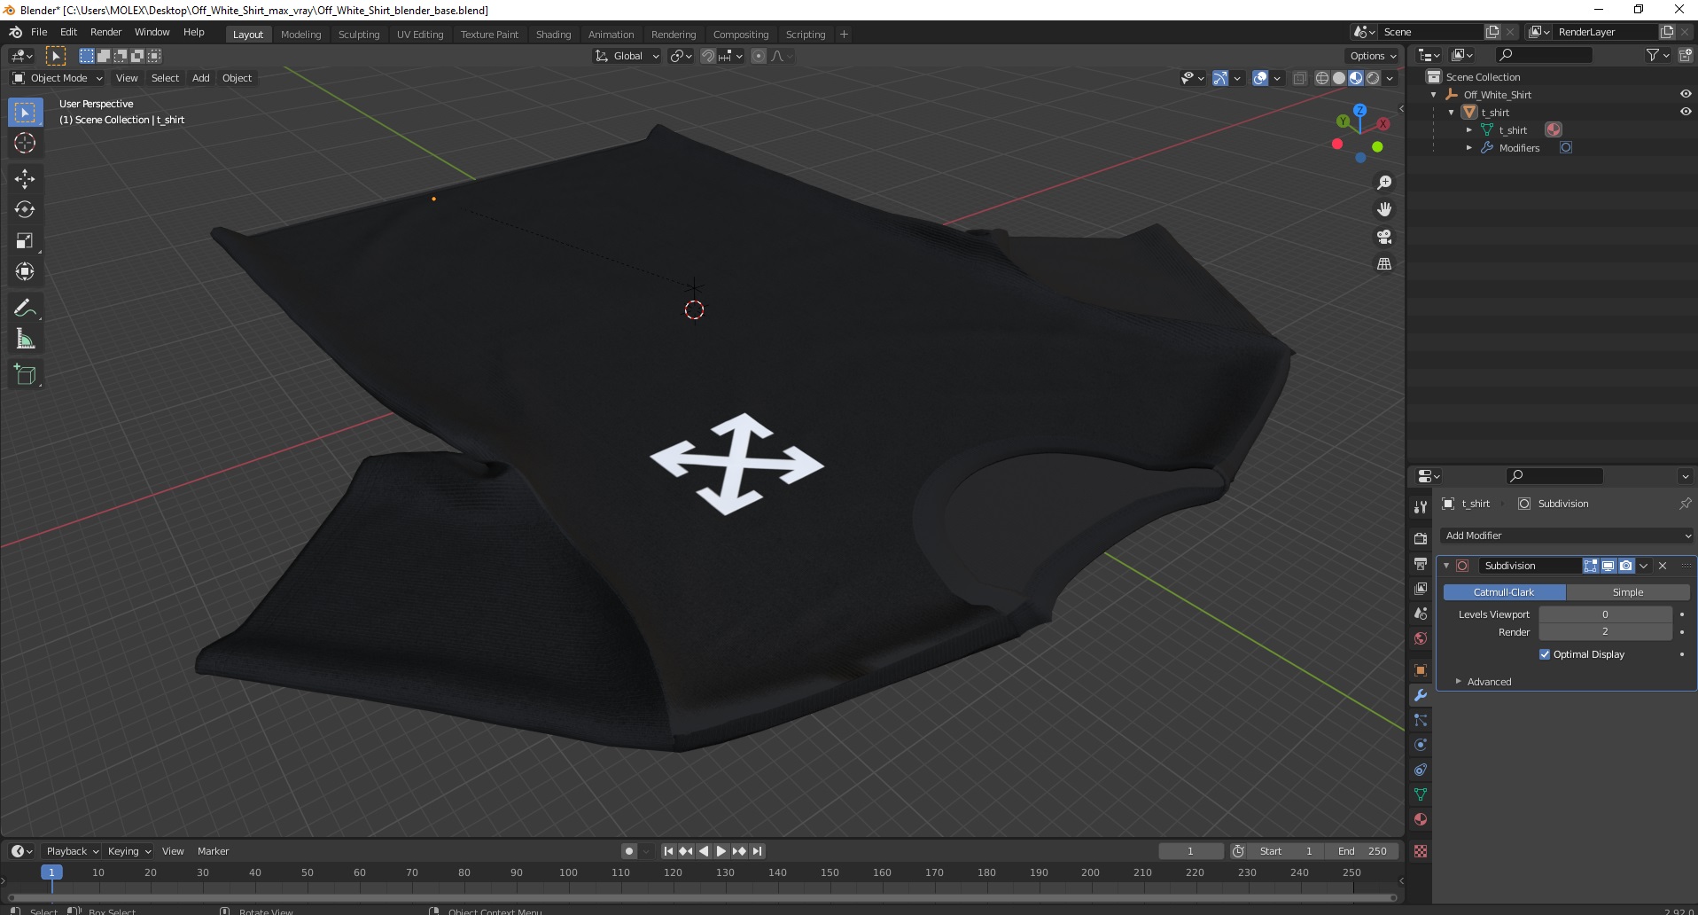
Task: Remove Subdivision modifier with X button
Action: click(x=1663, y=566)
